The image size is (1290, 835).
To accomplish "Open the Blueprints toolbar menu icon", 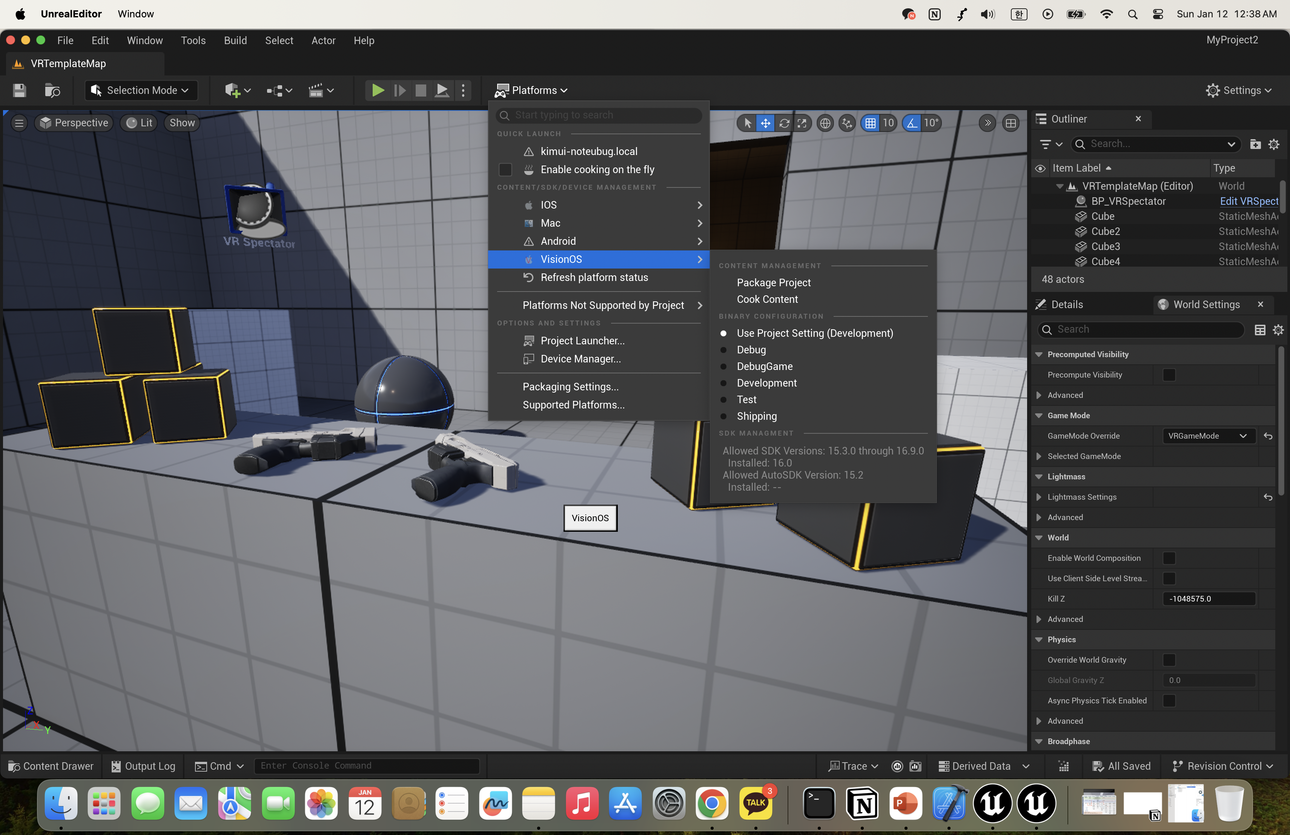I will [x=279, y=91].
